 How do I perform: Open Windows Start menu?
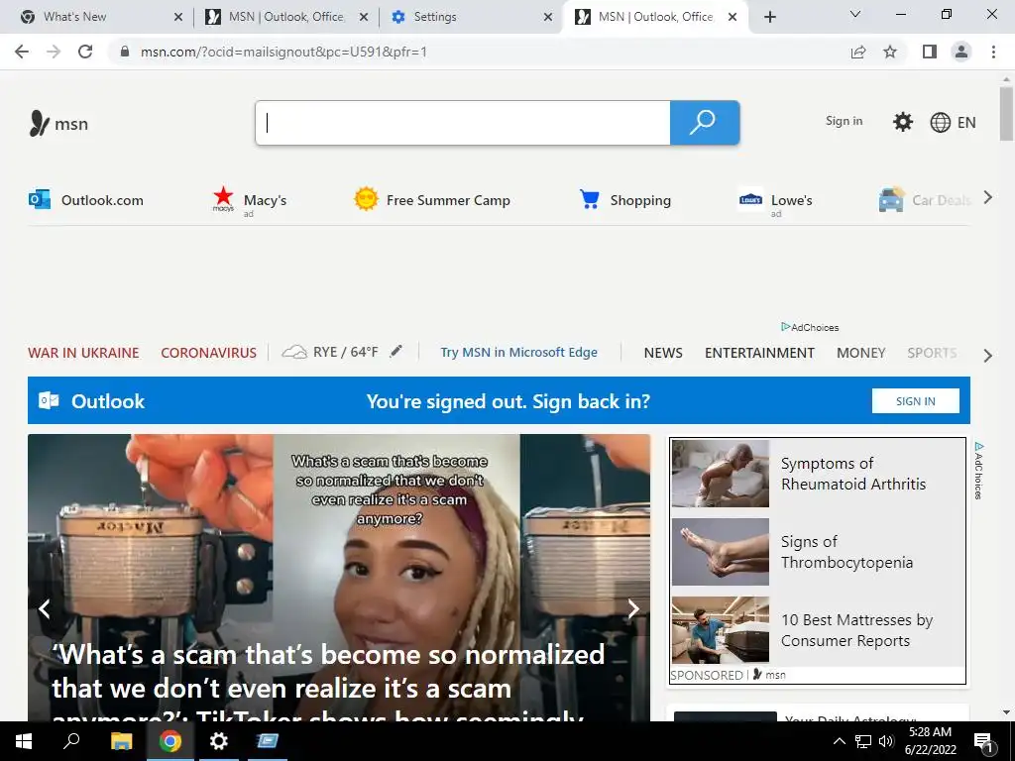(x=24, y=741)
